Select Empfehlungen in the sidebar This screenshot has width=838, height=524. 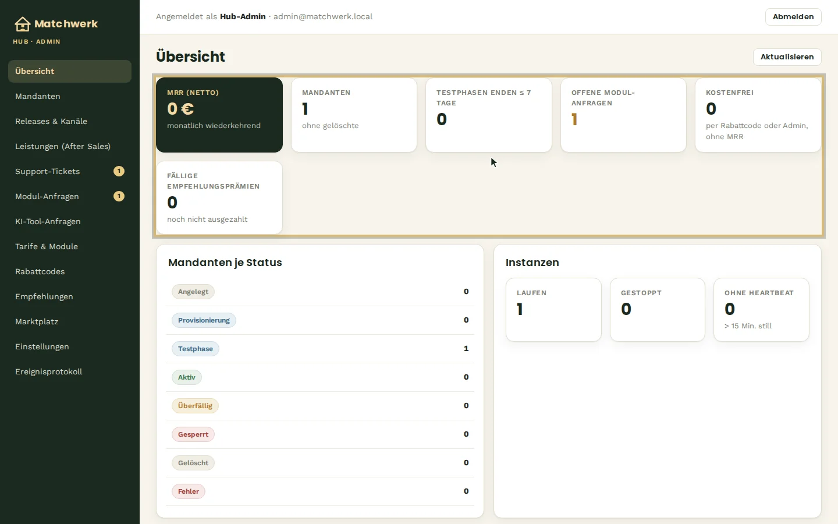70,296
